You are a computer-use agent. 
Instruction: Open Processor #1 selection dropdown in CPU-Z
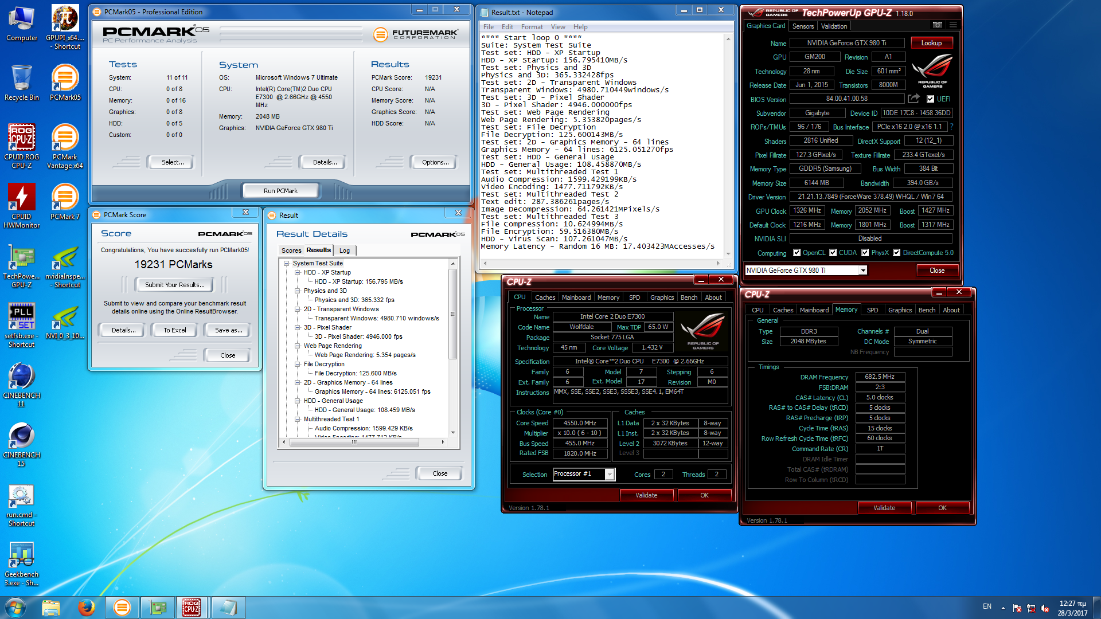pyautogui.click(x=610, y=474)
